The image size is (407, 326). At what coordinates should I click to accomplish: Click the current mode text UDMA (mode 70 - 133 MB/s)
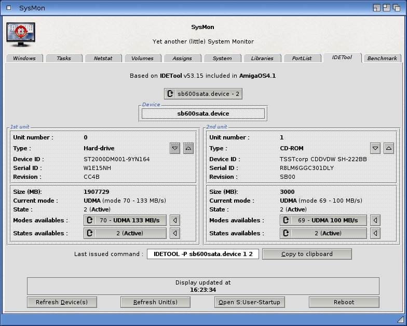(x=125, y=201)
